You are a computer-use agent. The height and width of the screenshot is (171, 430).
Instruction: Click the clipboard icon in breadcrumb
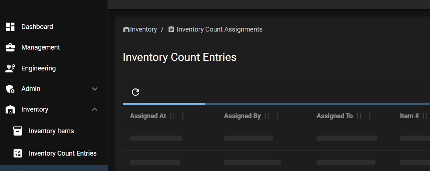pos(171,29)
